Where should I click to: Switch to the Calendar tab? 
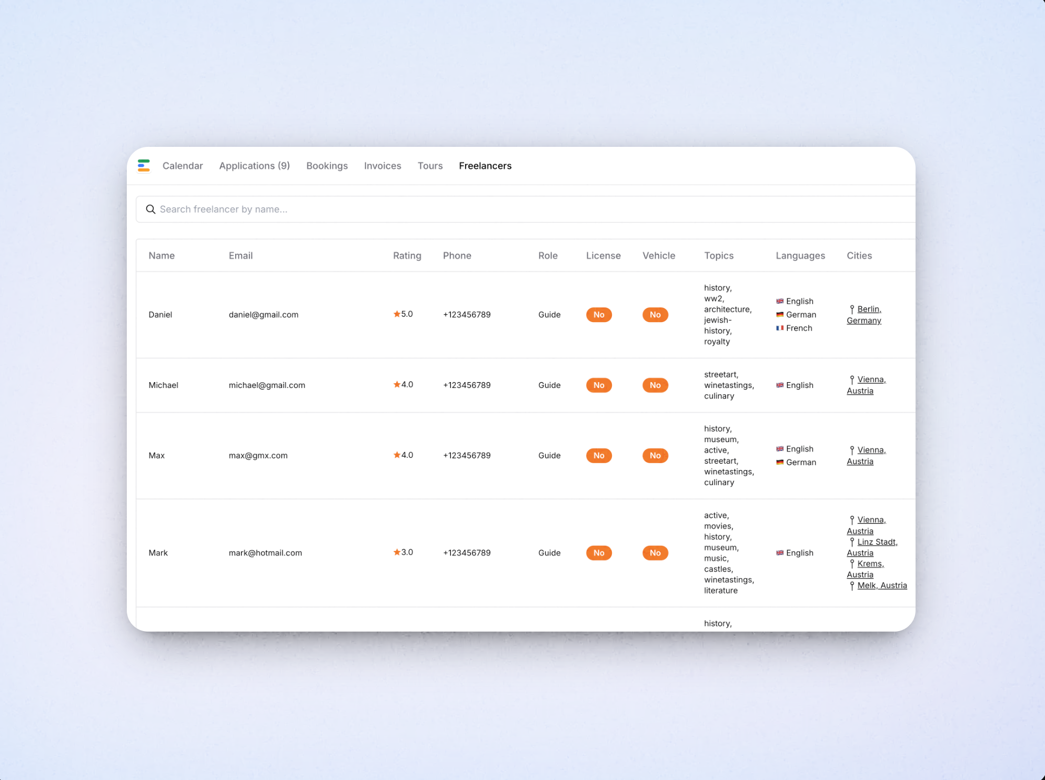pos(183,166)
